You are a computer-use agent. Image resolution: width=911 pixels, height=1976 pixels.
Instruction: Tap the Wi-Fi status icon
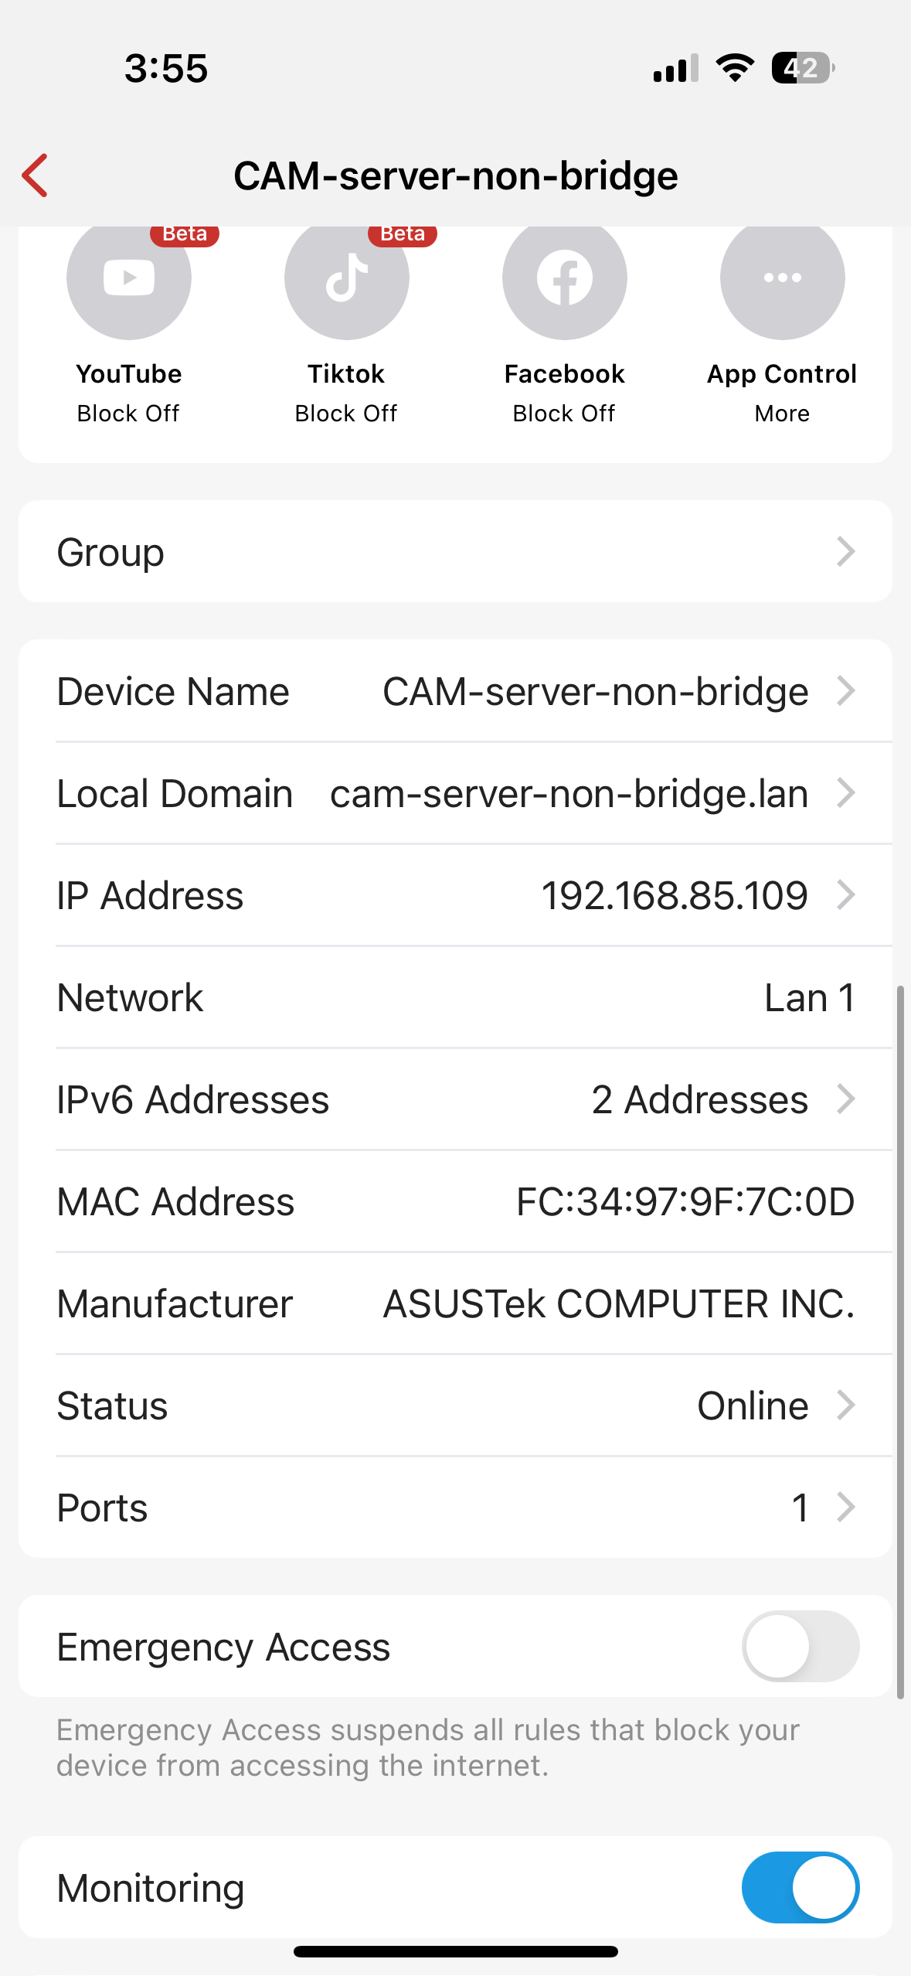[x=735, y=68]
